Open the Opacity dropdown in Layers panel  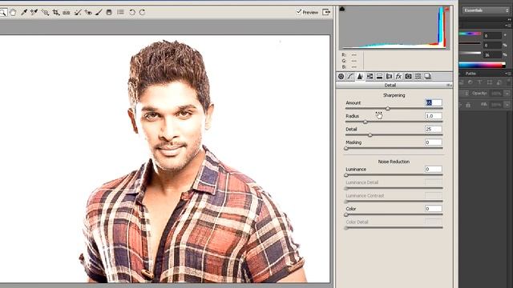(x=507, y=94)
